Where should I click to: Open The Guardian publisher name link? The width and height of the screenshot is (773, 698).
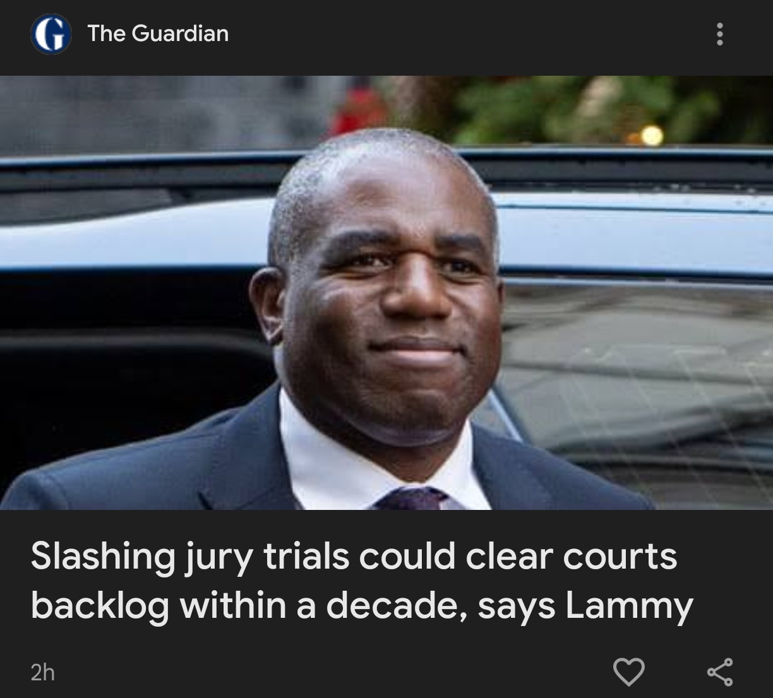click(x=158, y=33)
